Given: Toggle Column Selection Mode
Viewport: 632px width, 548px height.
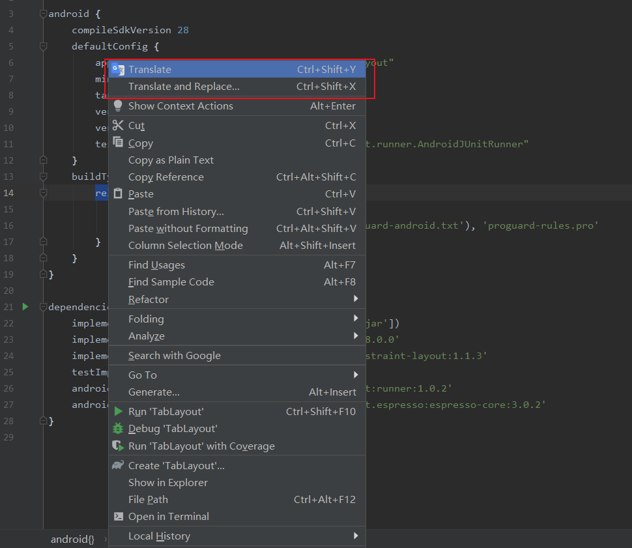Looking at the screenshot, I should tap(237, 246).
